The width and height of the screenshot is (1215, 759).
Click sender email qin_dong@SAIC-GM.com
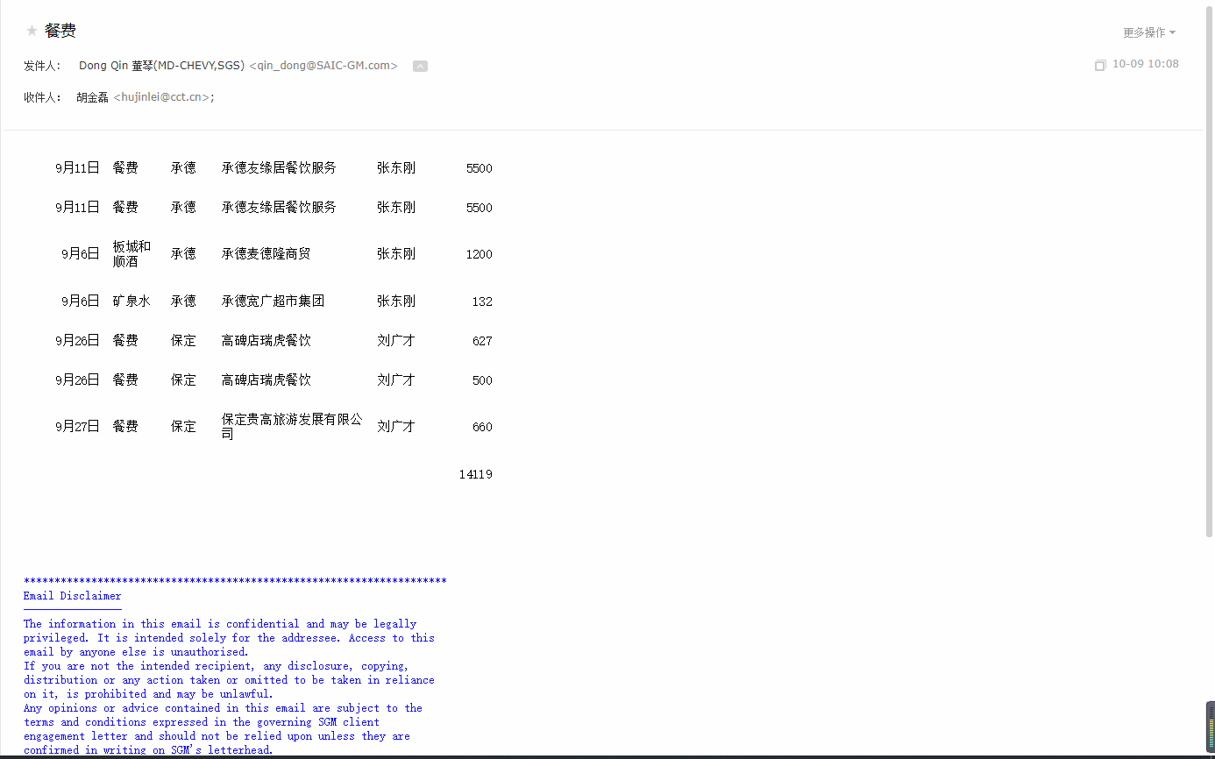[x=323, y=66]
